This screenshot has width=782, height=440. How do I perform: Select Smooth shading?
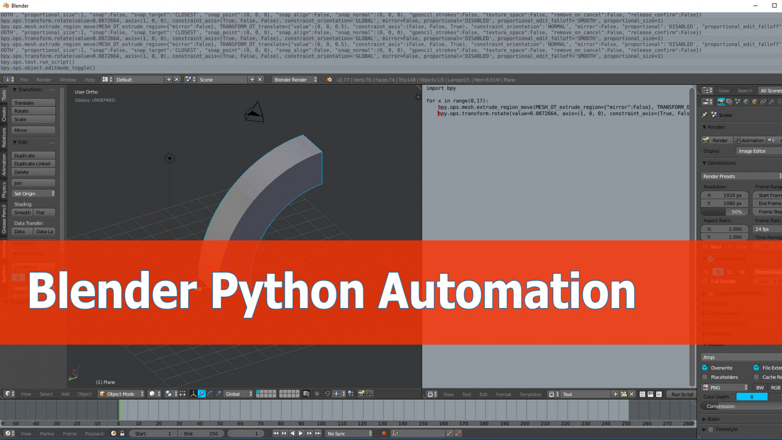click(22, 212)
